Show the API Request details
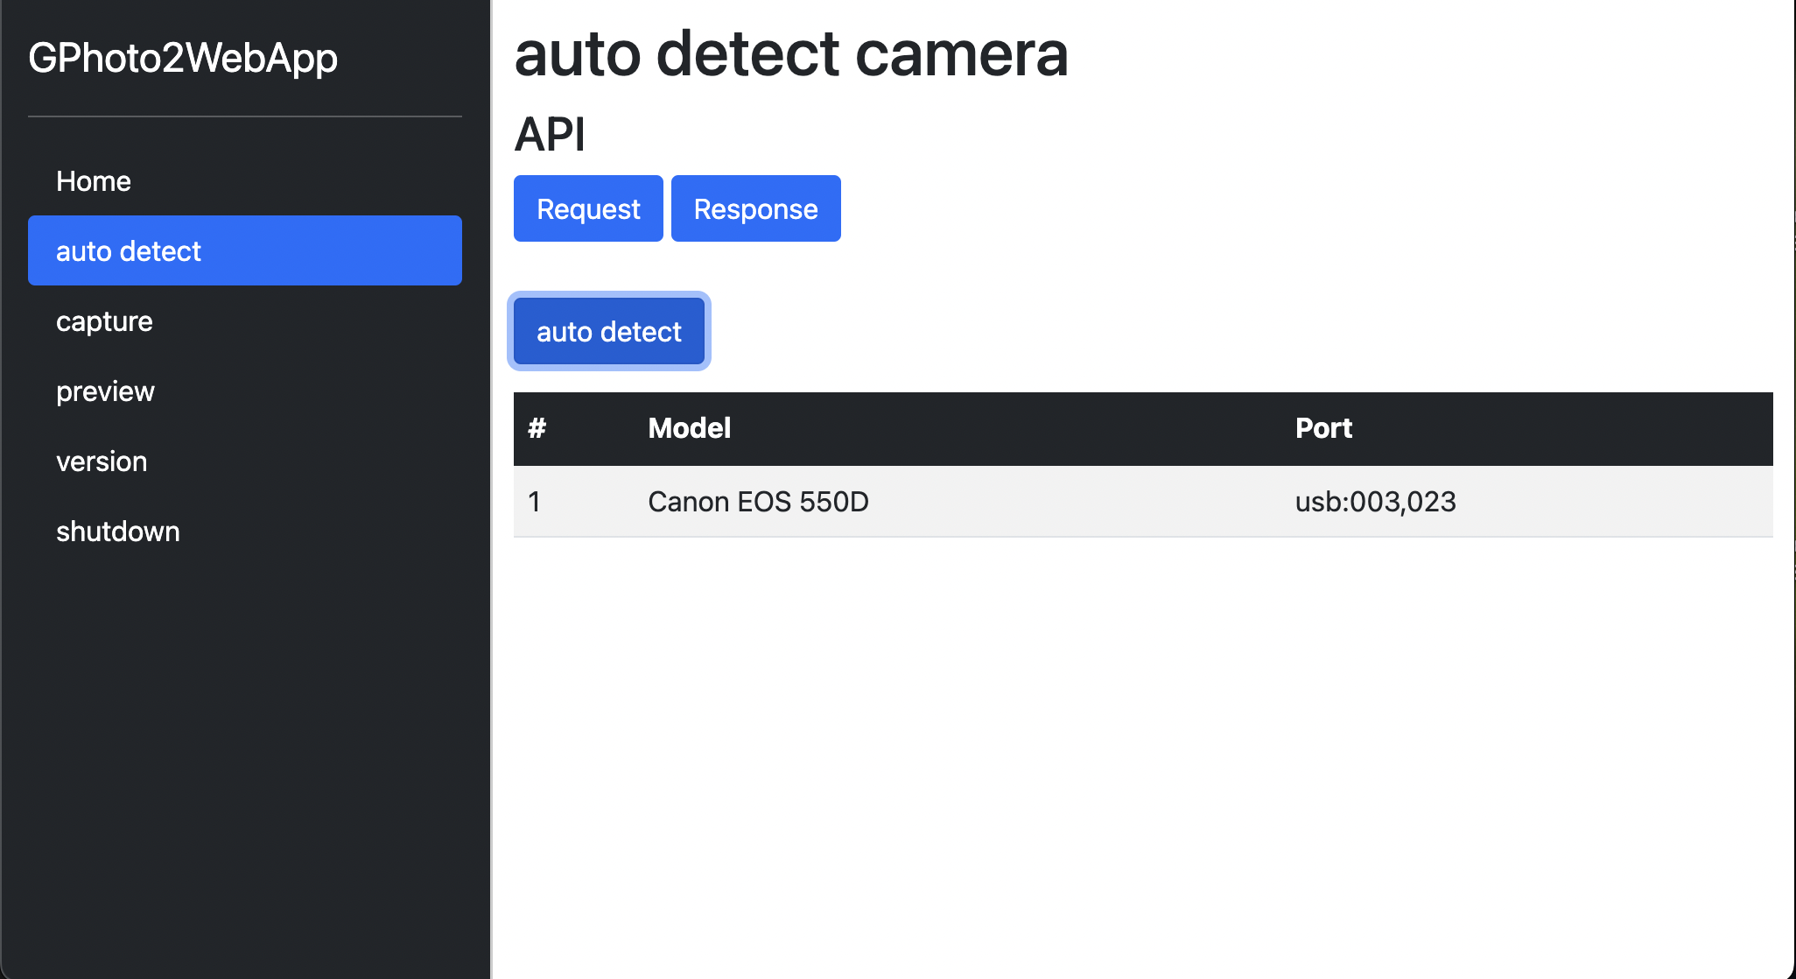The width and height of the screenshot is (1796, 979). coord(588,208)
